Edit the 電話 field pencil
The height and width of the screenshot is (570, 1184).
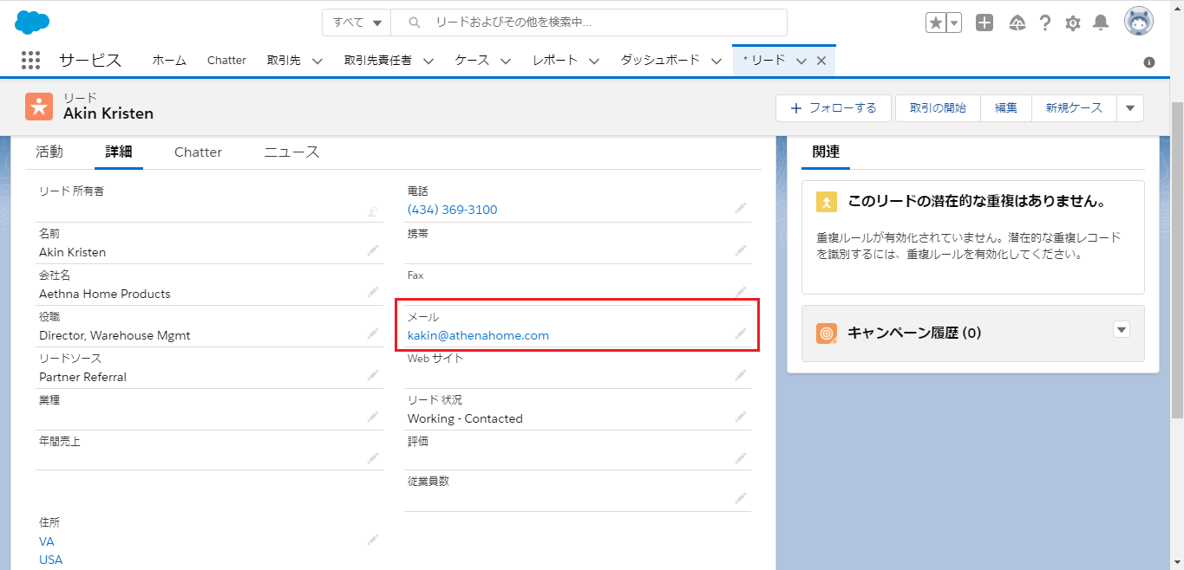pyautogui.click(x=741, y=208)
